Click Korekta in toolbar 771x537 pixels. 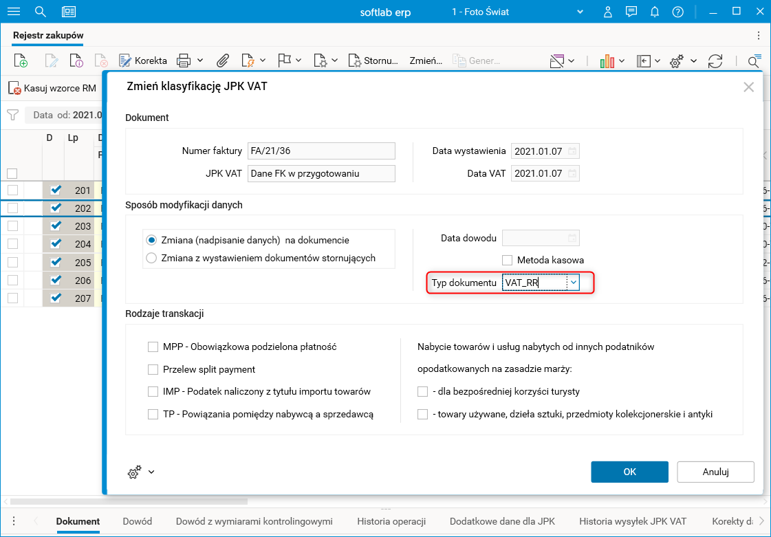143,61
